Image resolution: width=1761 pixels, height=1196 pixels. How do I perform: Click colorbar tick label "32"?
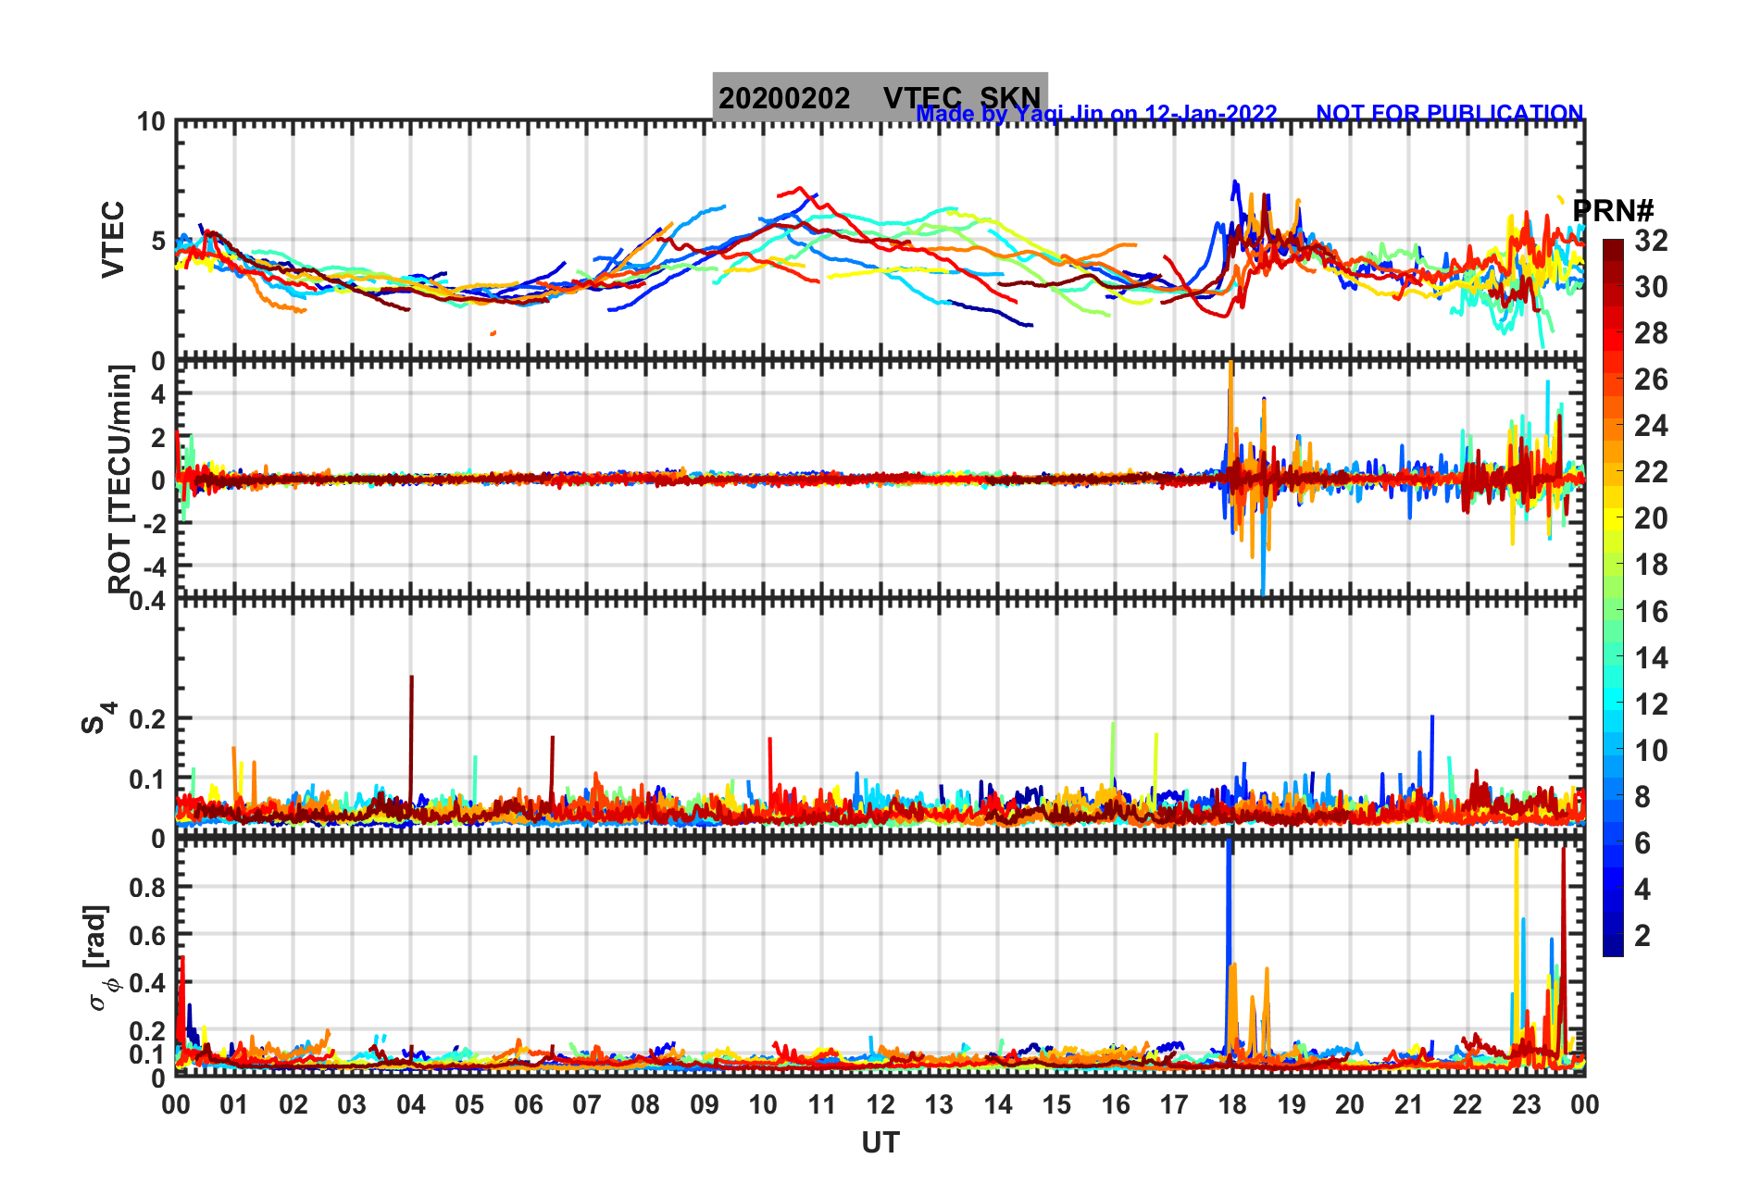(1651, 241)
